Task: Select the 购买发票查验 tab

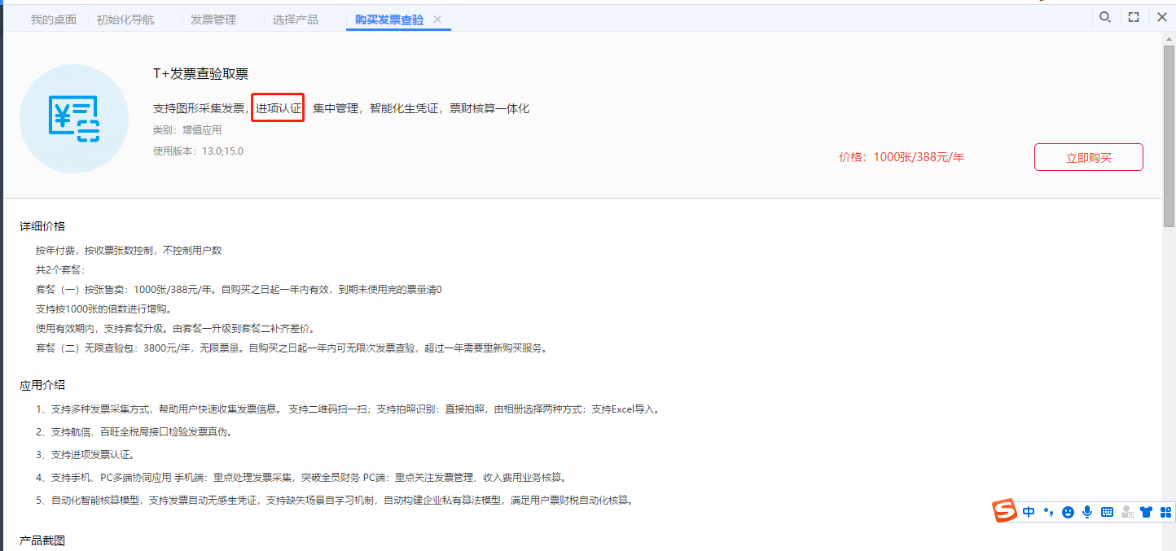Action: click(x=389, y=20)
